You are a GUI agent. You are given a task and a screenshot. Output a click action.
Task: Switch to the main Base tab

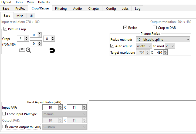[x=6, y=8]
